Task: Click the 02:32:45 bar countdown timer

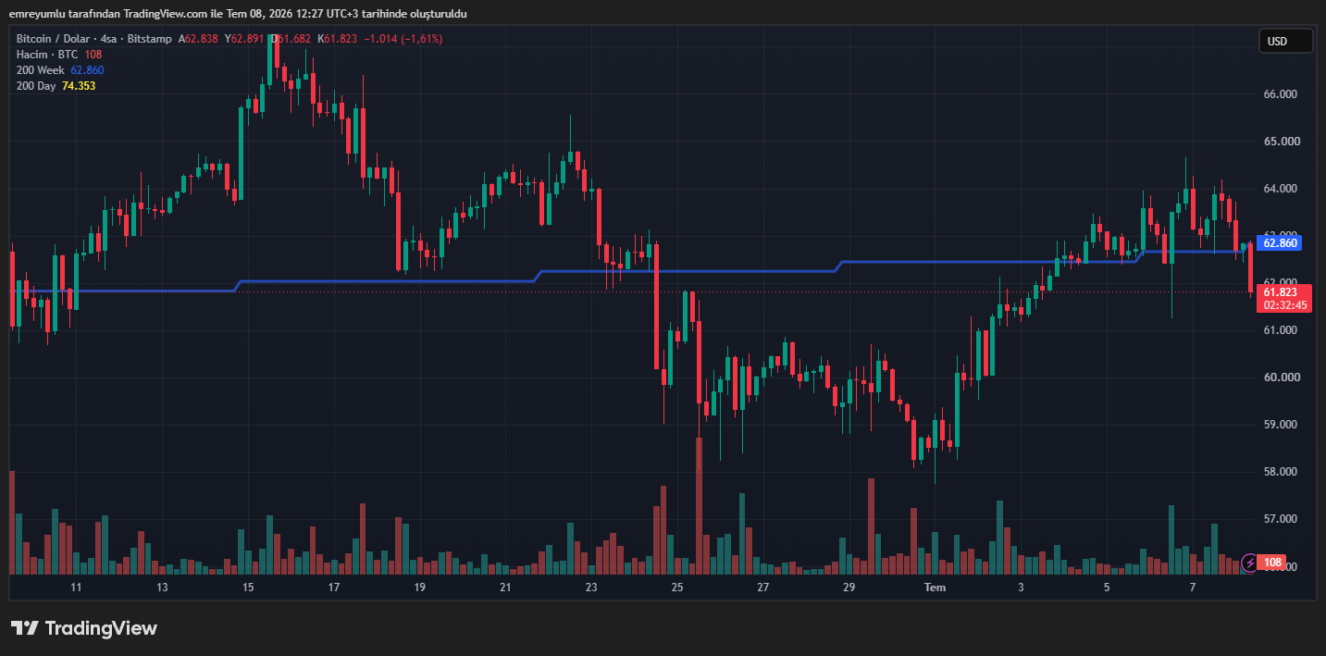Action: 1285,305
